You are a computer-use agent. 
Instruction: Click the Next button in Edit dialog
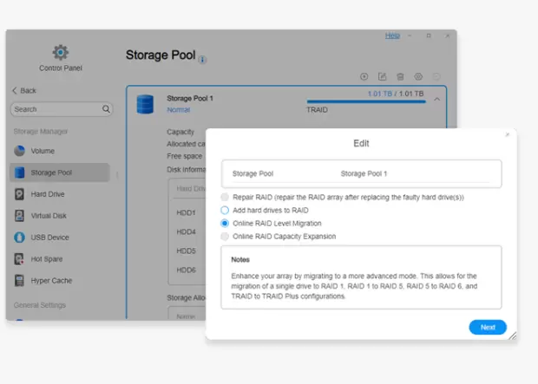(488, 328)
